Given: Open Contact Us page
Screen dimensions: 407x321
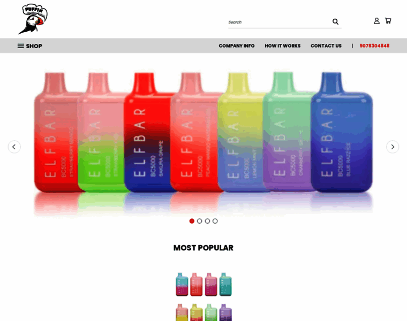Looking at the screenshot, I should point(326,46).
